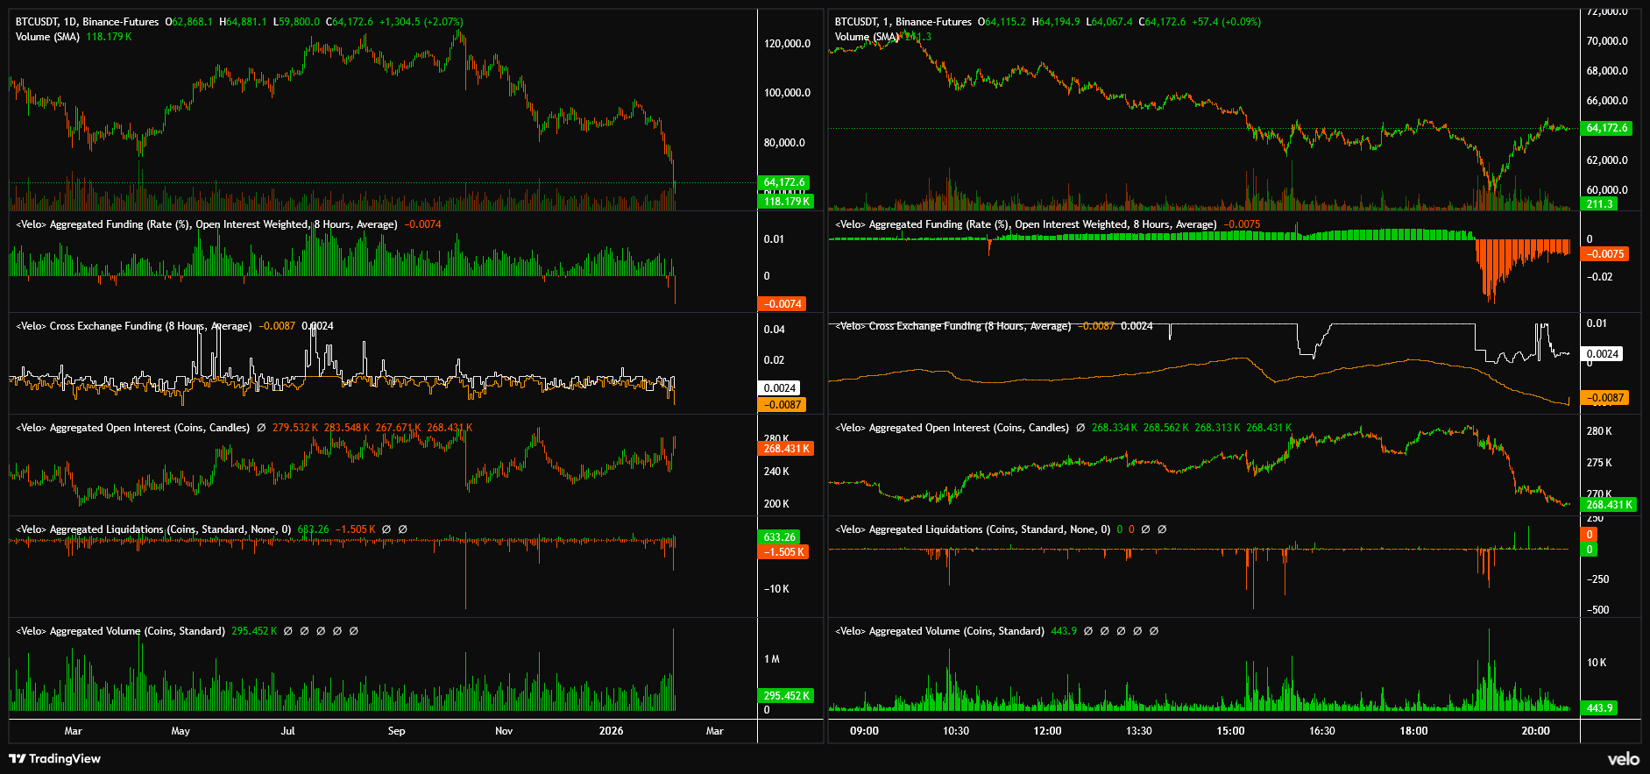Image resolution: width=1650 pixels, height=774 pixels.
Task: Click the white 0.0024 tag on 1-minute chart axis
Action: click(x=1602, y=354)
